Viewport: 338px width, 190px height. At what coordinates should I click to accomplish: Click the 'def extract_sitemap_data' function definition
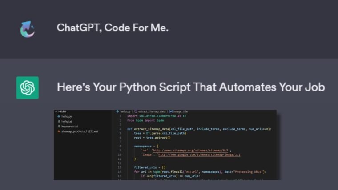click(199, 129)
